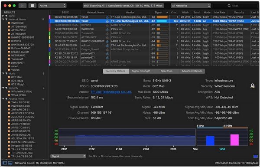The height and width of the screenshot is (167, 260).
Task: Click the magenta 2.4 GHz signal bar
Action: (x=234, y=140)
